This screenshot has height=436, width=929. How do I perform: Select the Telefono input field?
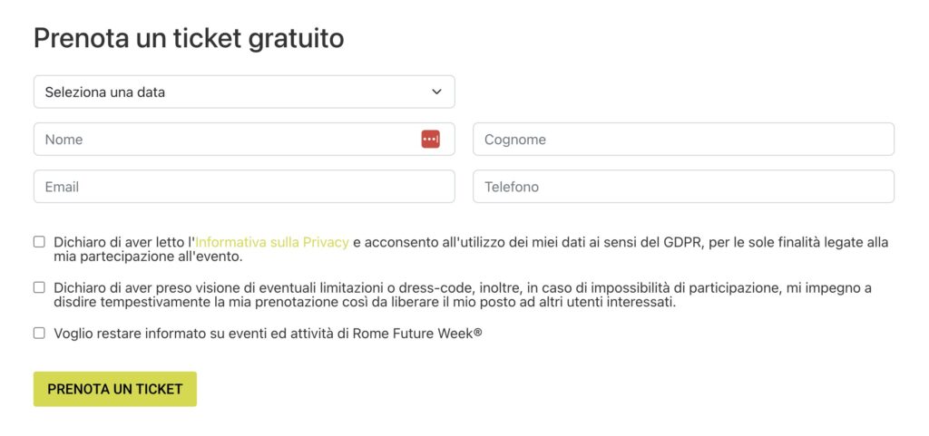683,187
